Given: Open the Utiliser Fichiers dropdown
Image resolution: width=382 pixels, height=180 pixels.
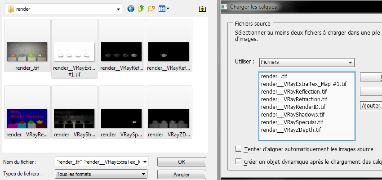Looking at the screenshot, I should click(x=307, y=62).
